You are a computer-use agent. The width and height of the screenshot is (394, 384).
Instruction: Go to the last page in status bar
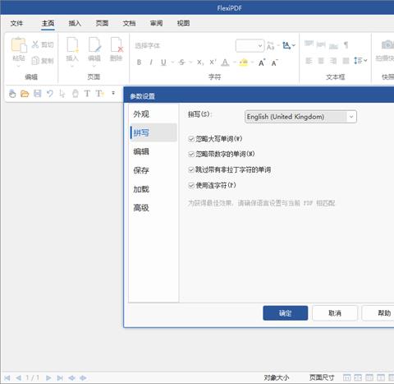[60, 378]
